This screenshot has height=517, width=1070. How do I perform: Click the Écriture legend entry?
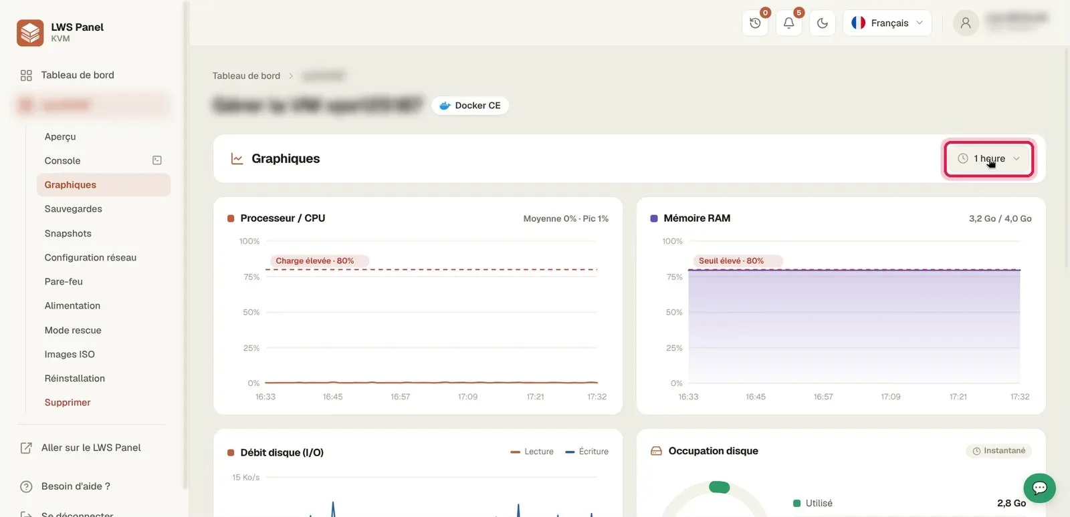point(586,452)
